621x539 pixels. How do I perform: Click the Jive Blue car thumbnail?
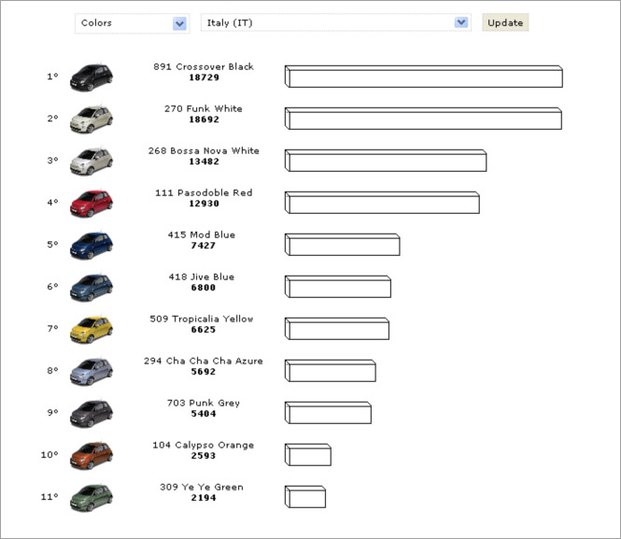point(91,286)
